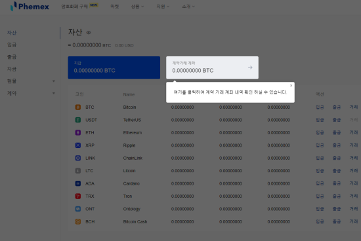Click the LTC coin icon

pos(78,171)
